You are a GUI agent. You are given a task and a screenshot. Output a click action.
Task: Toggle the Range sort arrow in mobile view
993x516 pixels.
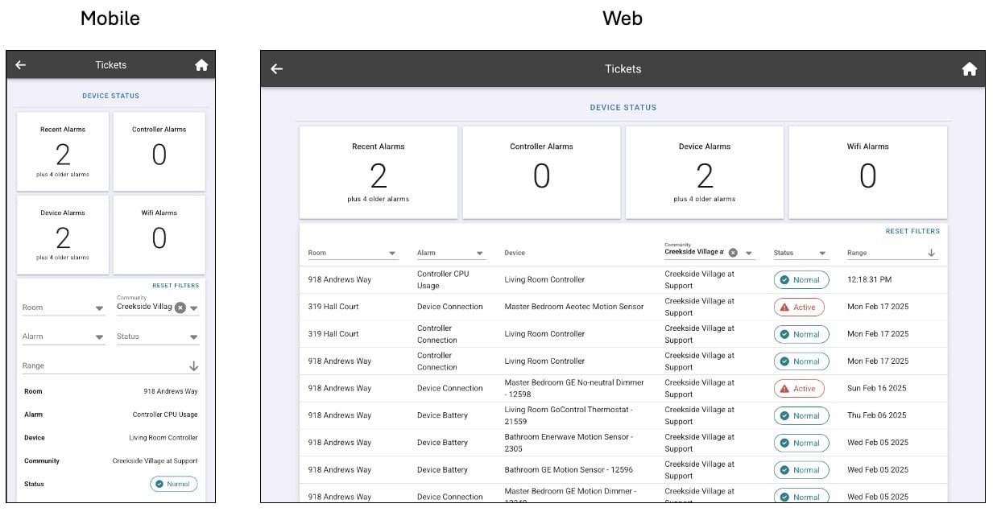click(x=193, y=366)
